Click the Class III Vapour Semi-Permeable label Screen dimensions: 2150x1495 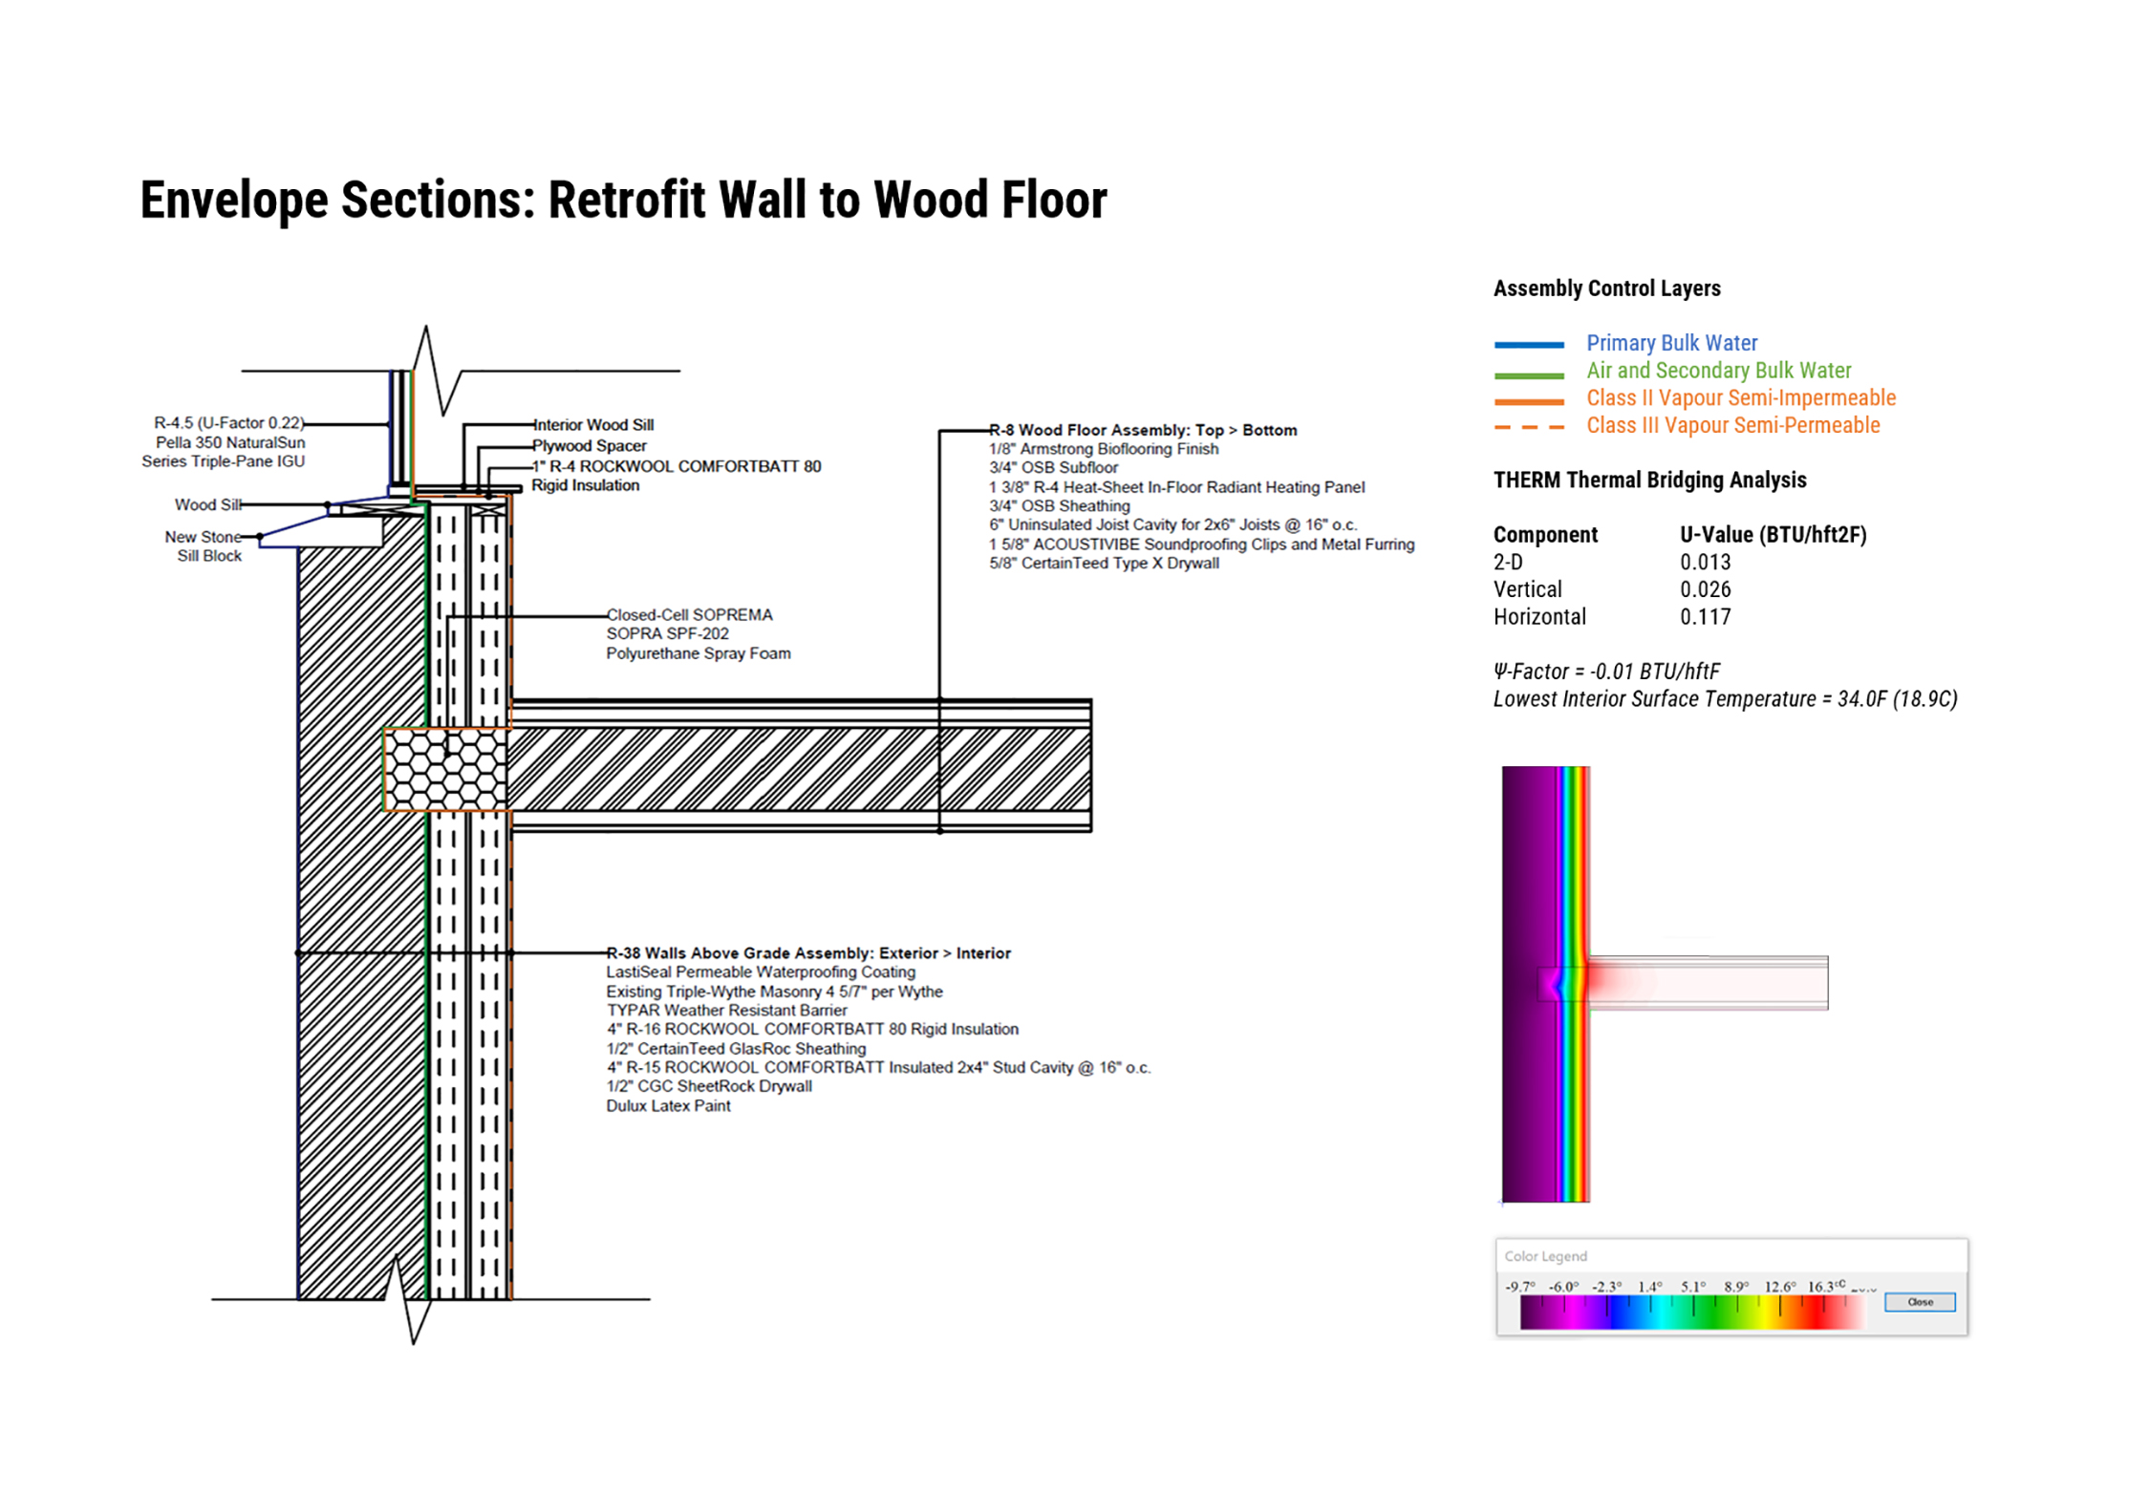click(1731, 425)
